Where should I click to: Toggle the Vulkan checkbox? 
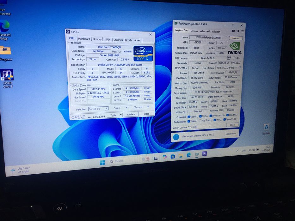tap(189, 122)
